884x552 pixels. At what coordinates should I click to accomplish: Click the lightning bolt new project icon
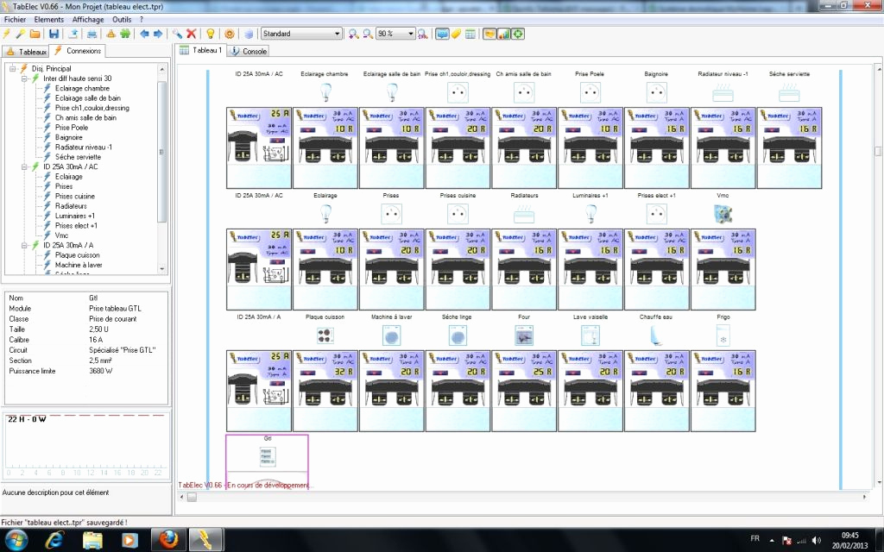click(7, 34)
